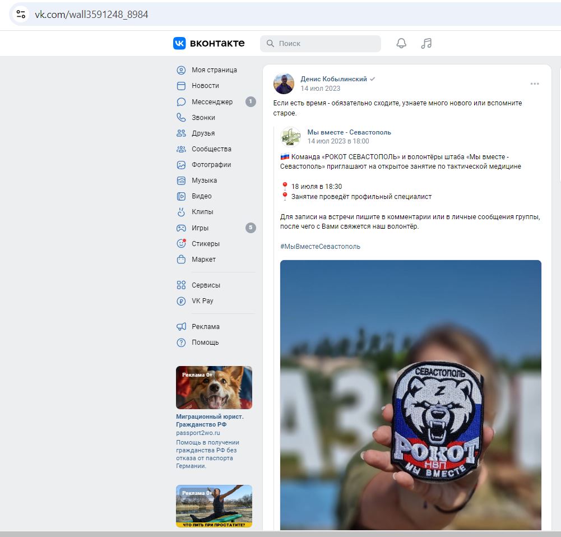
Task: Click the VK Pay ruble icon
Action: click(x=182, y=301)
